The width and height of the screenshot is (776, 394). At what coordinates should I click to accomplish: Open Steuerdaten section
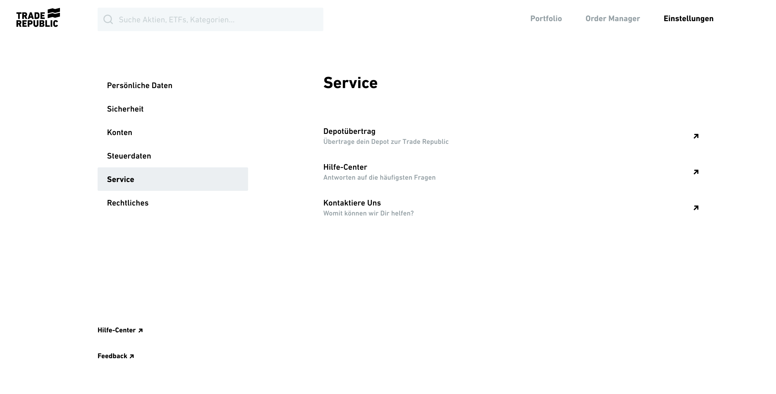(129, 156)
